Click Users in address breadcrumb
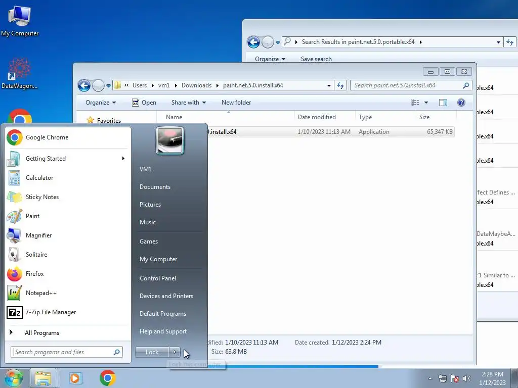 pos(140,85)
